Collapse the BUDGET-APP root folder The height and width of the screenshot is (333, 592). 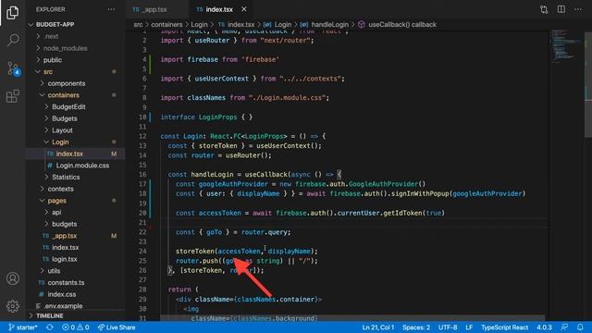pos(76,25)
